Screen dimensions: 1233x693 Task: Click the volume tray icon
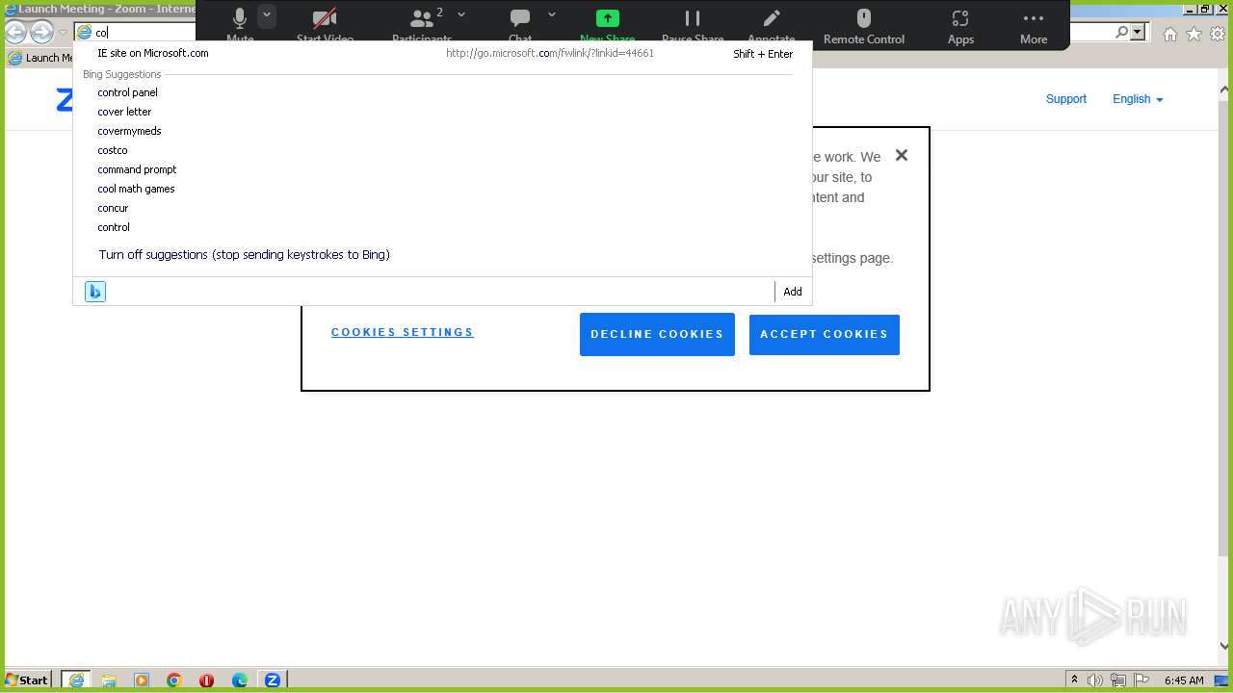tap(1095, 680)
